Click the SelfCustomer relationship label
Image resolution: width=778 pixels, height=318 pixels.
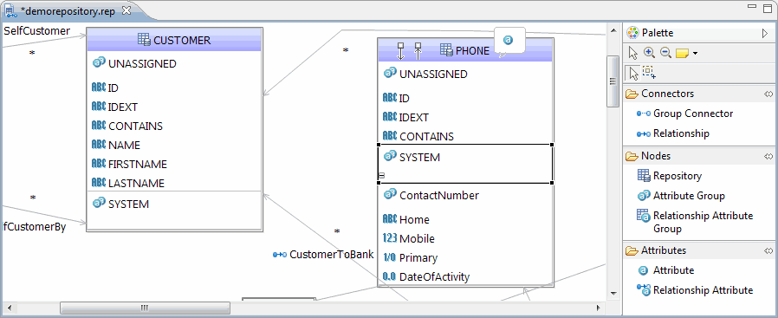coord(36,30)
